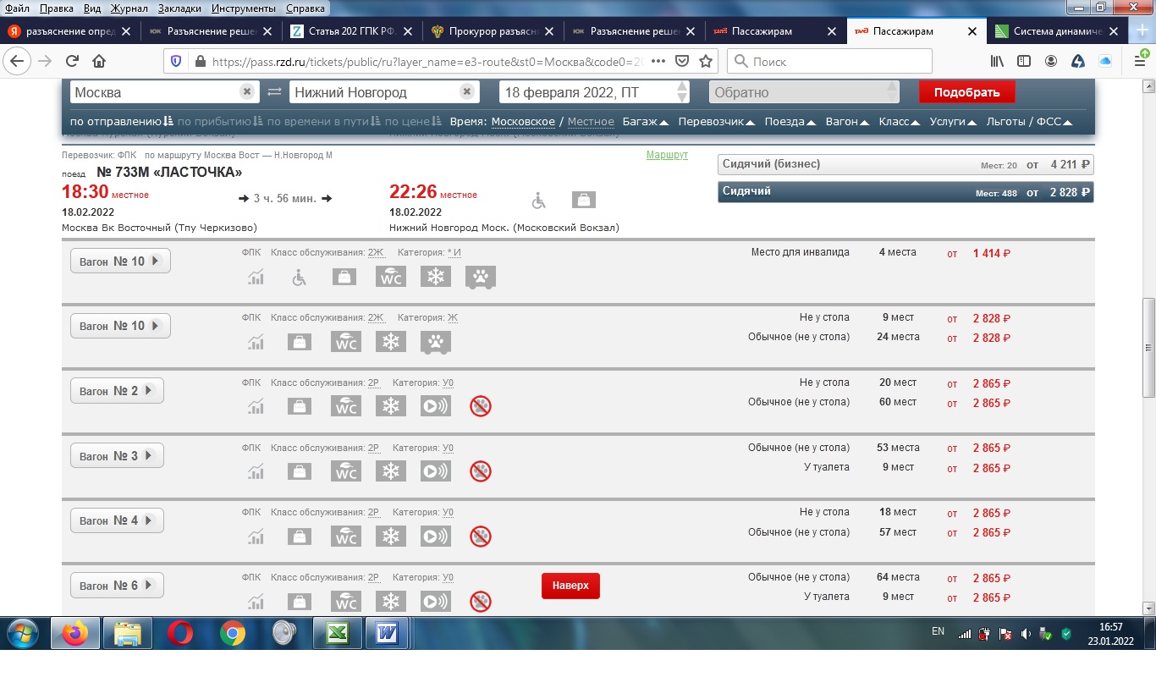Image resolution: width=1156 pixels, height=677 pixels.
Task: Click the no-pets icon in Вагон № 2 row
Action: coord(481,406)
